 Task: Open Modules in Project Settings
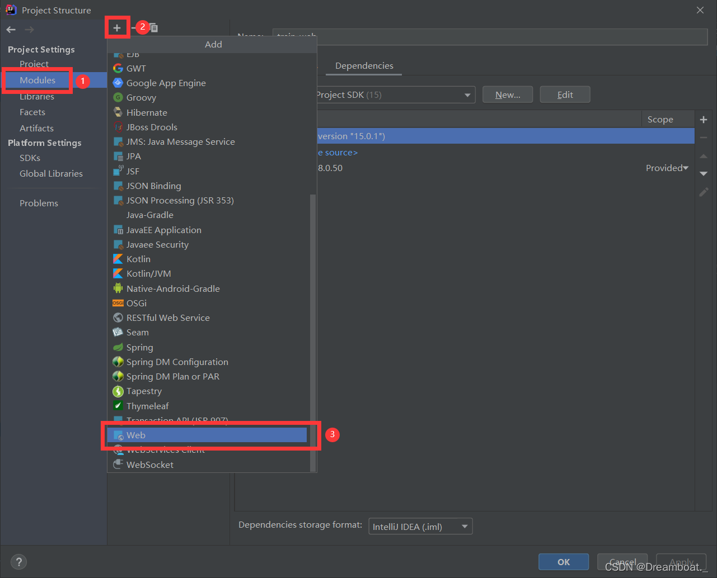(x=38, y=80)
